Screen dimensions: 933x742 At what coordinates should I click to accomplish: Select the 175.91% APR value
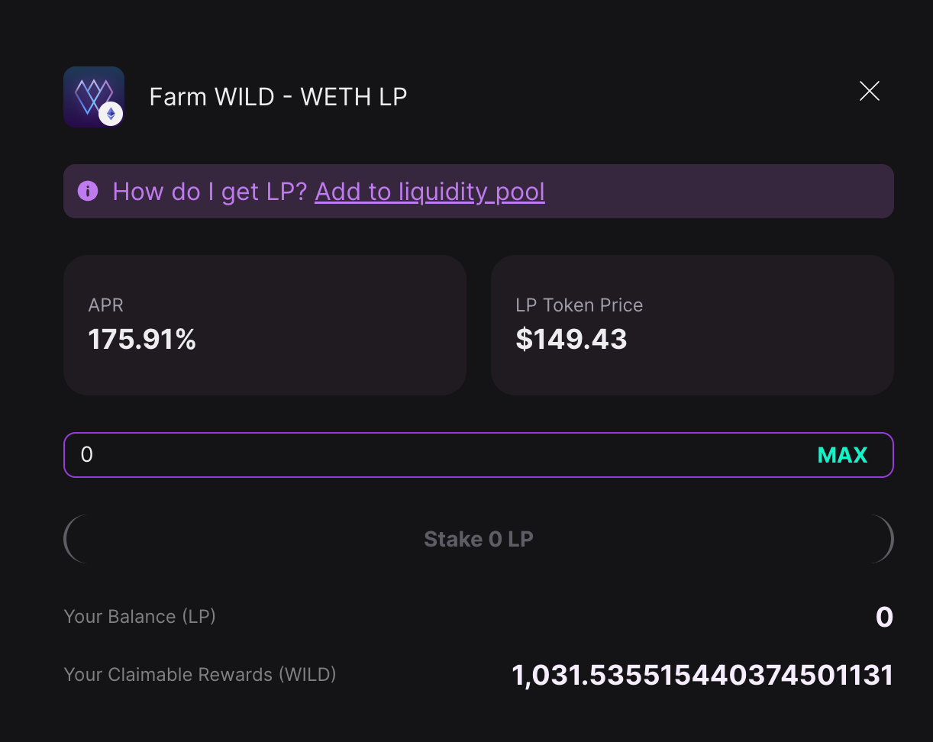pyautogui.click(x=143, y=340)
